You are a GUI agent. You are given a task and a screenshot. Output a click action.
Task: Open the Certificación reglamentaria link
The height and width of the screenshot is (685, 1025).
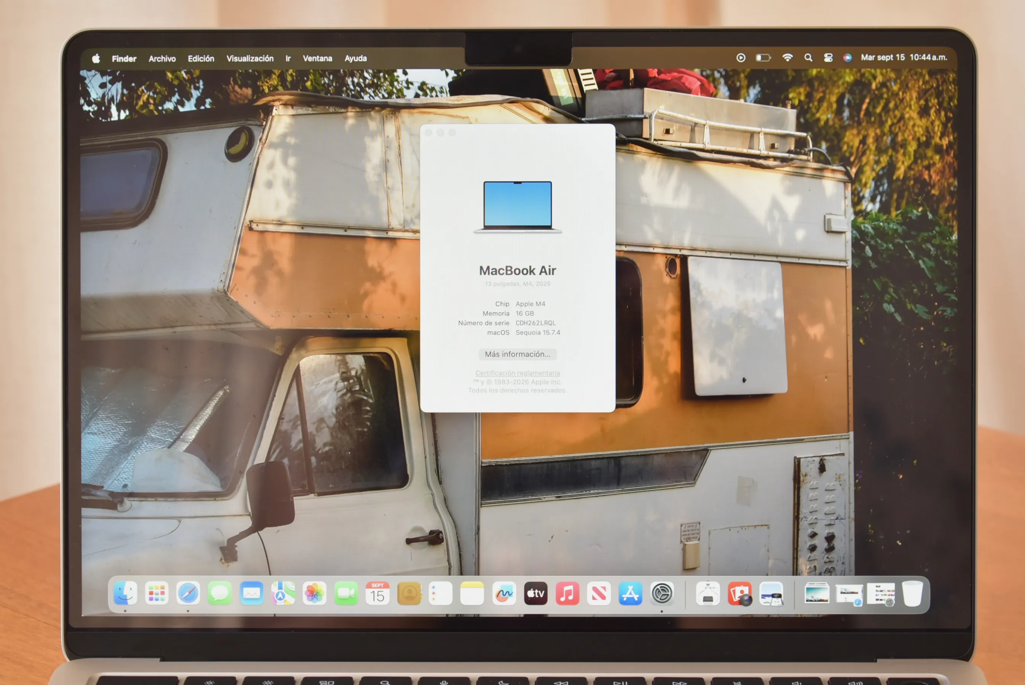click(x=518, y=373)
